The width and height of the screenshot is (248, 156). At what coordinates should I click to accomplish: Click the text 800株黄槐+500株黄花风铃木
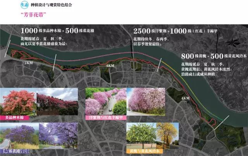point(214,56)
